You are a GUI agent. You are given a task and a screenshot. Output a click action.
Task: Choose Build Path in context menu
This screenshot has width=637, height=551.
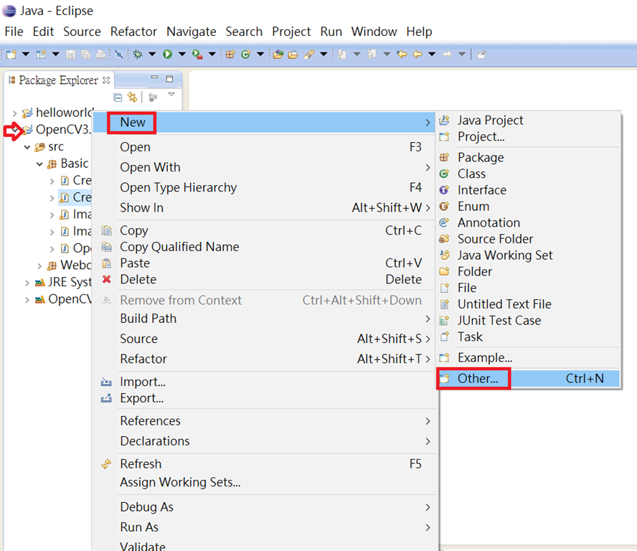click(x=265, y=318)
